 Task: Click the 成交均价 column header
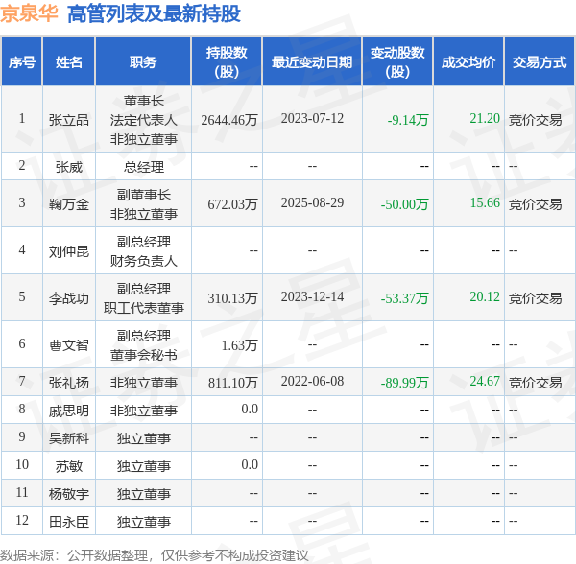[x=468, y=62]
